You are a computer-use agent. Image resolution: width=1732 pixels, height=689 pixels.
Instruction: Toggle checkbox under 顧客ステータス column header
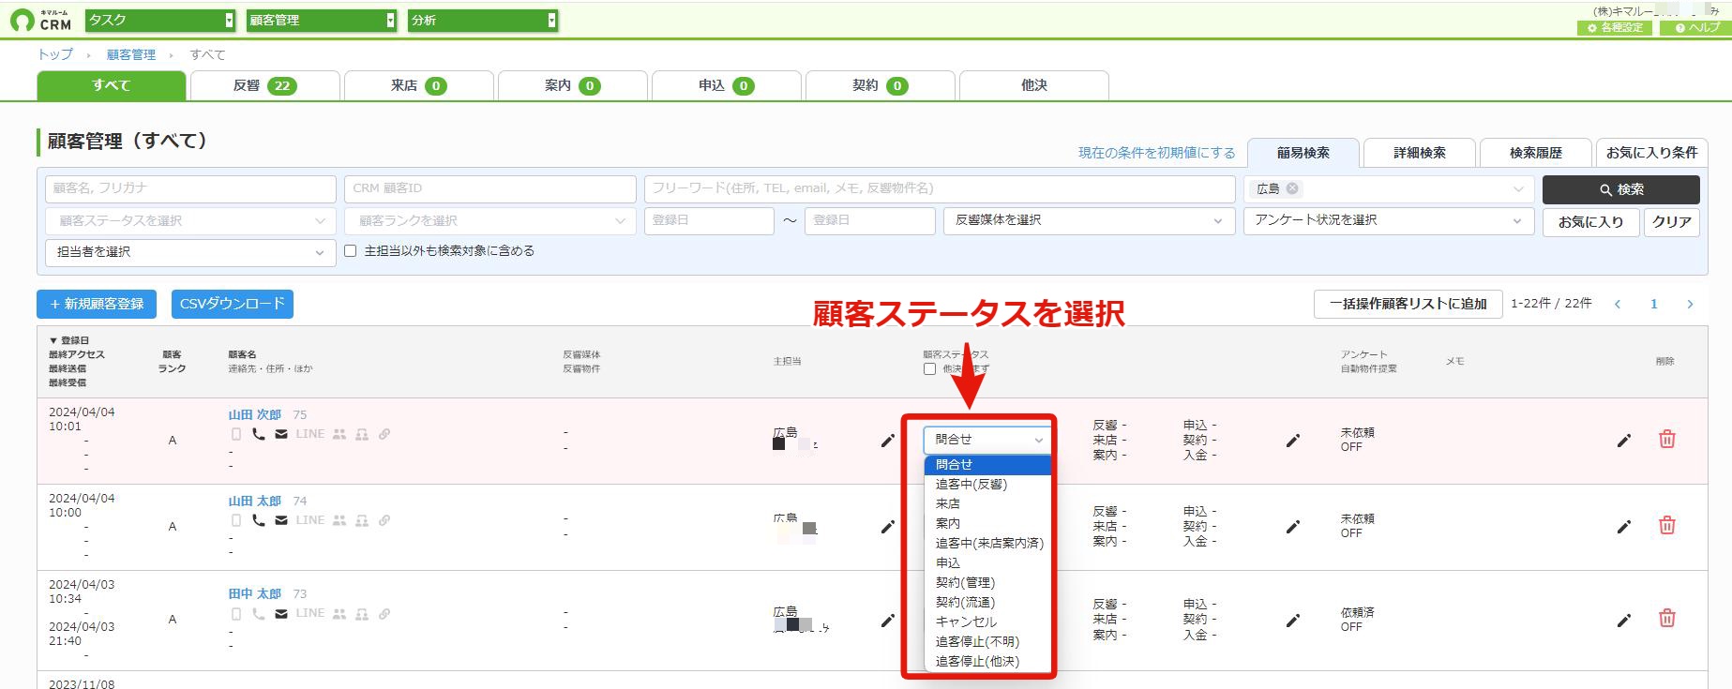point(929,368)
